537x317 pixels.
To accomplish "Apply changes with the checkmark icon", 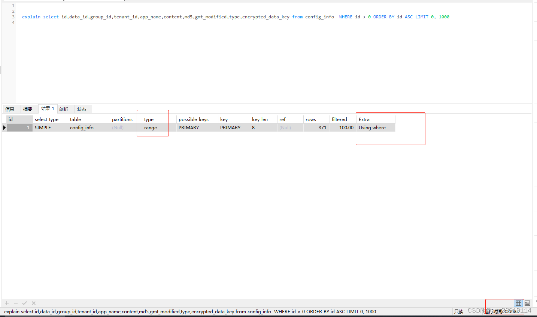I will pos(24,303).
